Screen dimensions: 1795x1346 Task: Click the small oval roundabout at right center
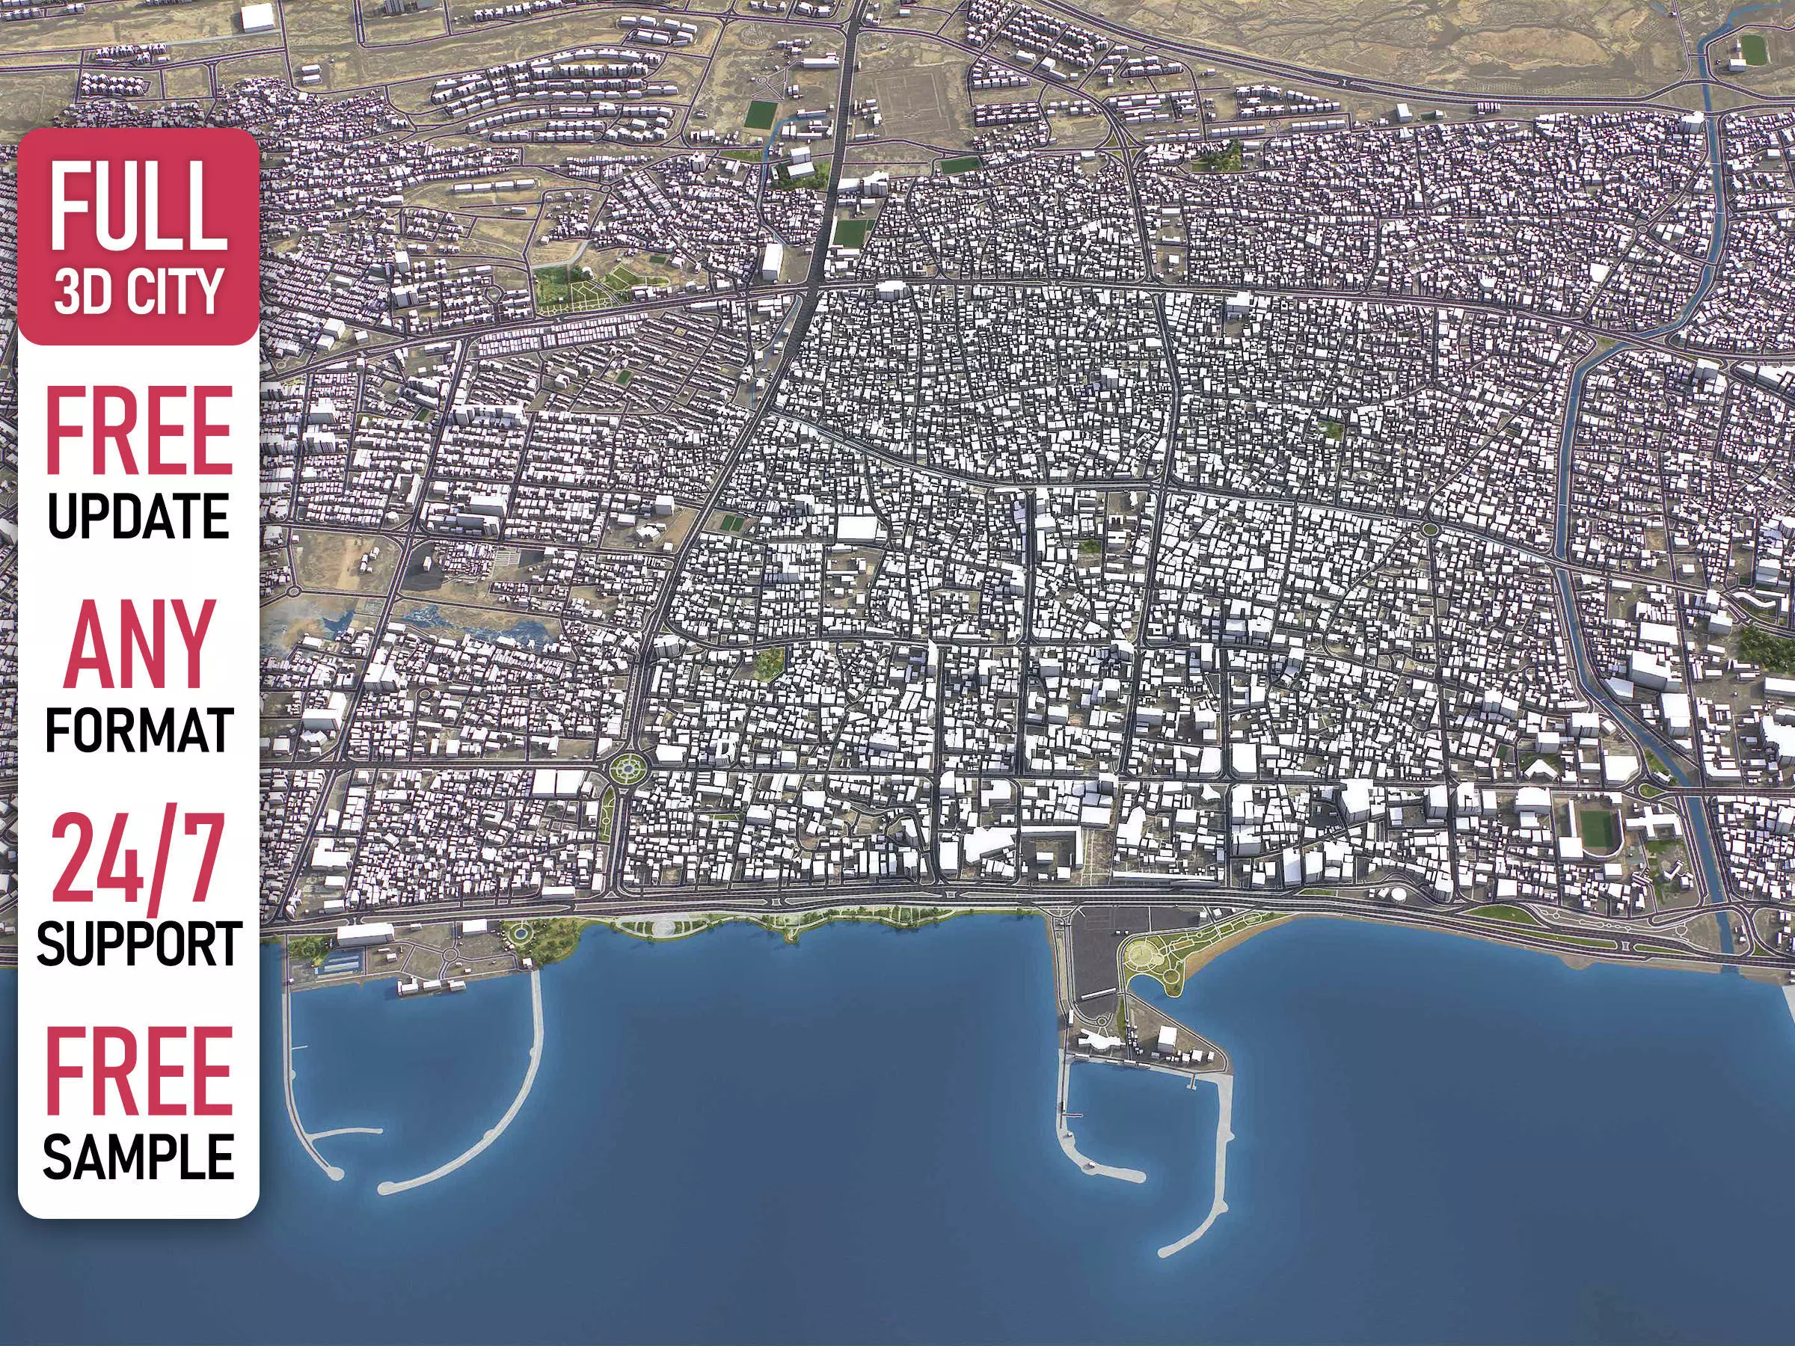click(x=1430, y=529)
